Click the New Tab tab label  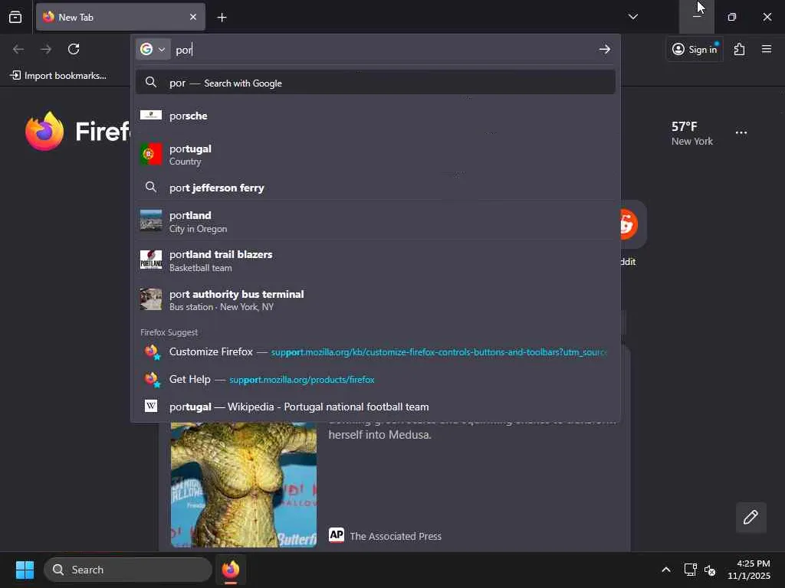(x=76, y=17)
